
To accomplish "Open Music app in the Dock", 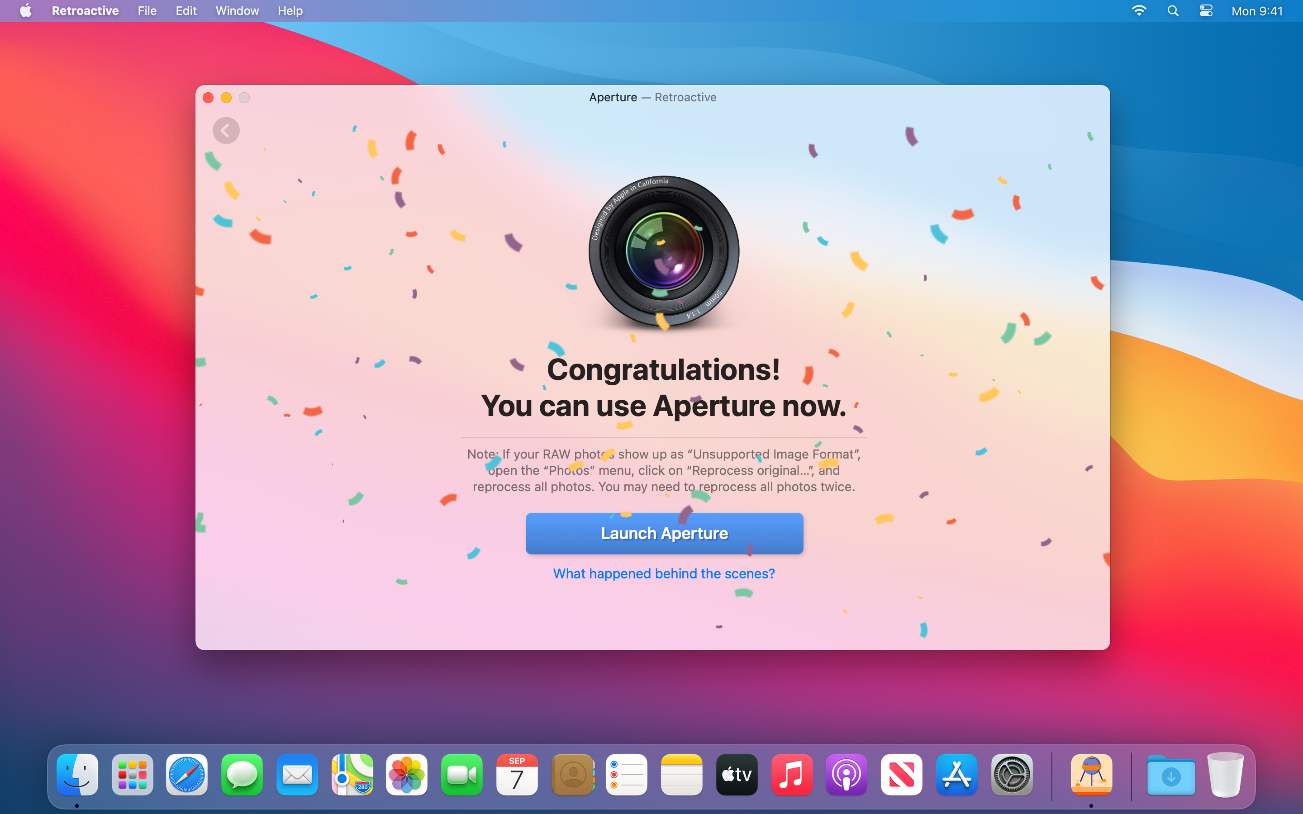I will click(791, 775).
